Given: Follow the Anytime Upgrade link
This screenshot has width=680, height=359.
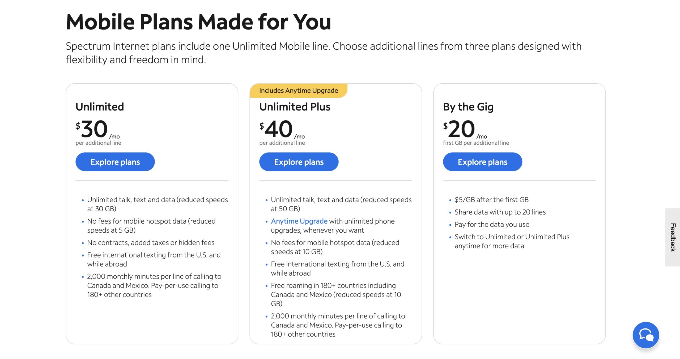Looking at the screenshot, I should point(299,221).
